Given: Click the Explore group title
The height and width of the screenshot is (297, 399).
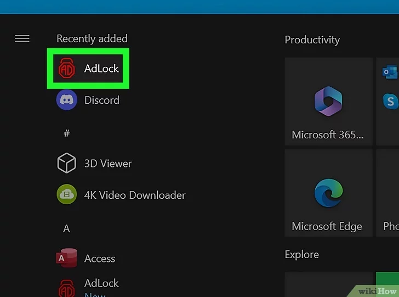Looking at the screenshot, I should pos(301,255).
